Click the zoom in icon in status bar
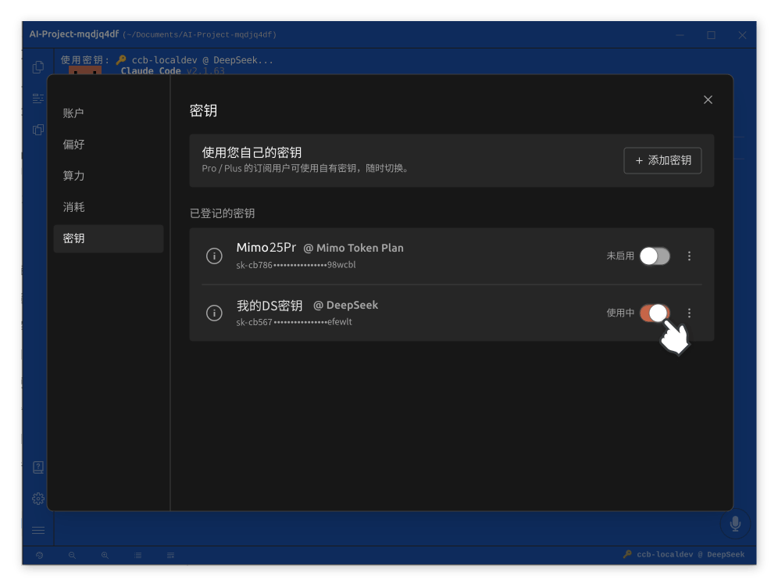This screenshot has width=778, height=587. [105, 555]
